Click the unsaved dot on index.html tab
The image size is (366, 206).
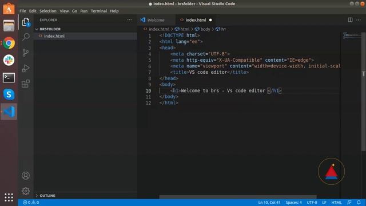(210, 20)
